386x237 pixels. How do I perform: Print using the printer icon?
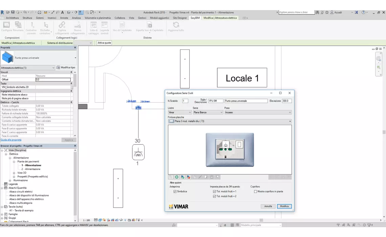tap(39, 12)
